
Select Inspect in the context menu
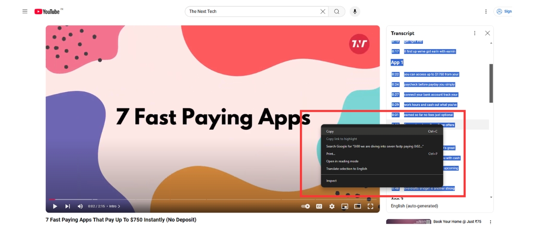click(382, 181)
